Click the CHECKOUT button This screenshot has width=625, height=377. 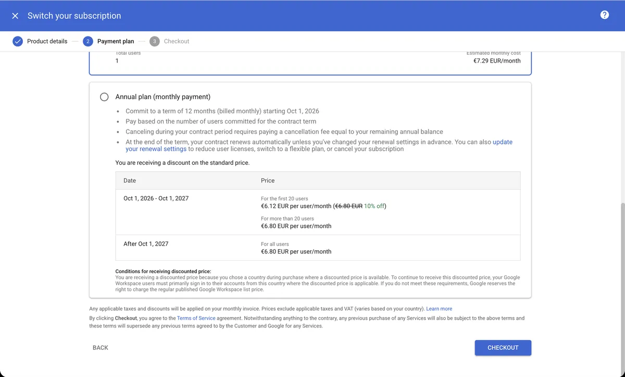[503, 348]
